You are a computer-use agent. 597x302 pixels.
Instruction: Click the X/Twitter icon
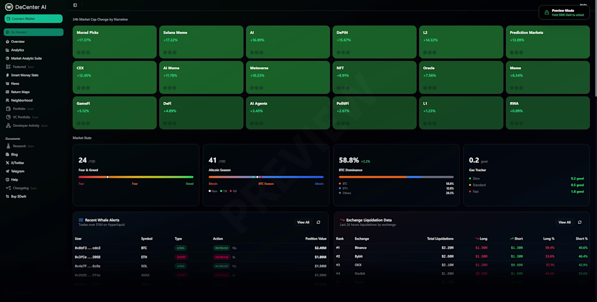7,163
